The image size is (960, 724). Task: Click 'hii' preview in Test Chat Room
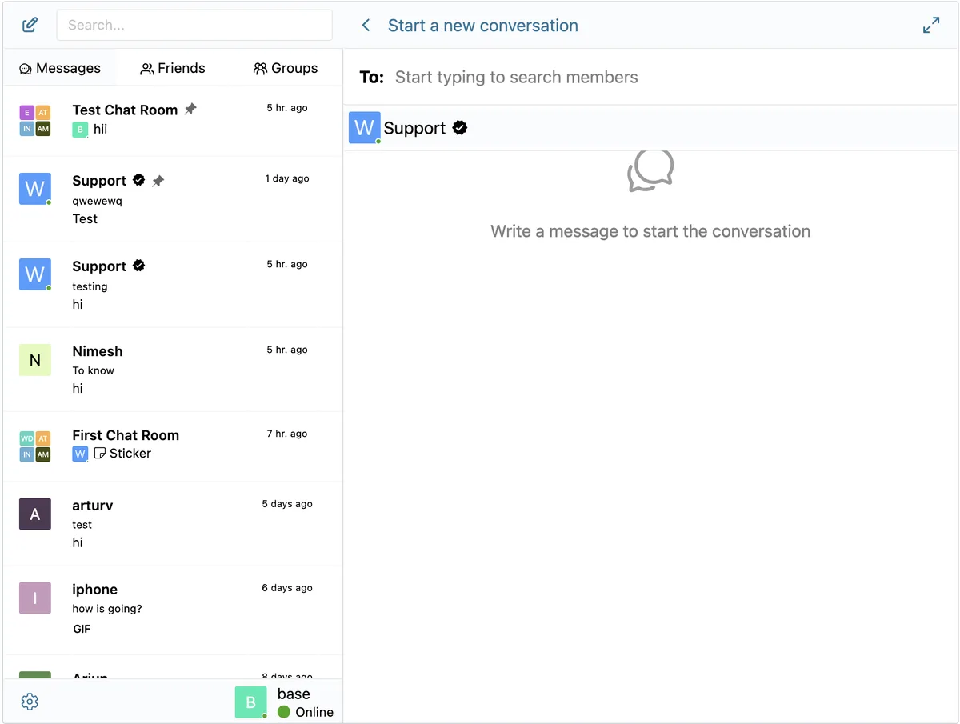[x=100, y=129]
